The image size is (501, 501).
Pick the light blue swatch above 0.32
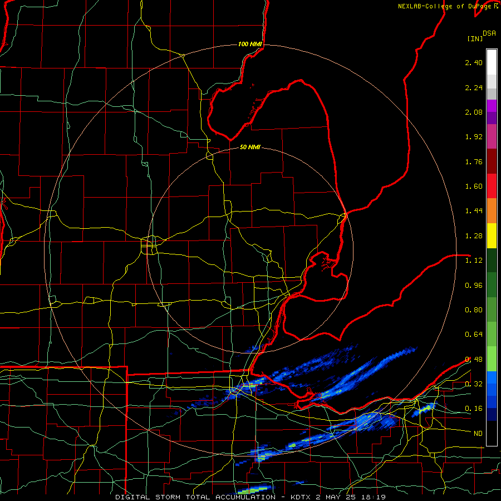tap(492, 377)
